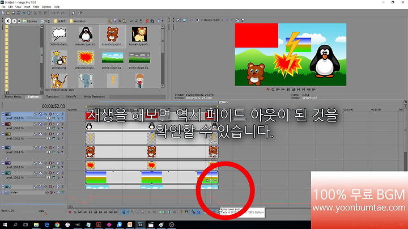
Task: Open Track FX for track 2
Action: click(x=45, y=124)
